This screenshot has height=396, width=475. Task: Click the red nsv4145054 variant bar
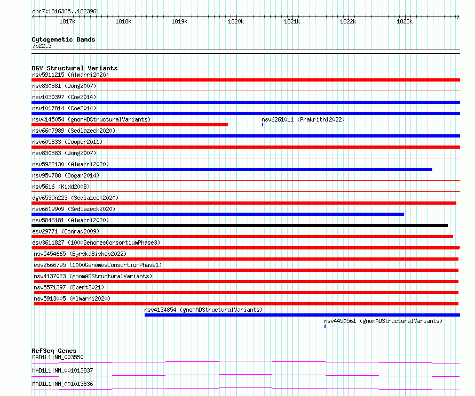(x=130, y=125)
